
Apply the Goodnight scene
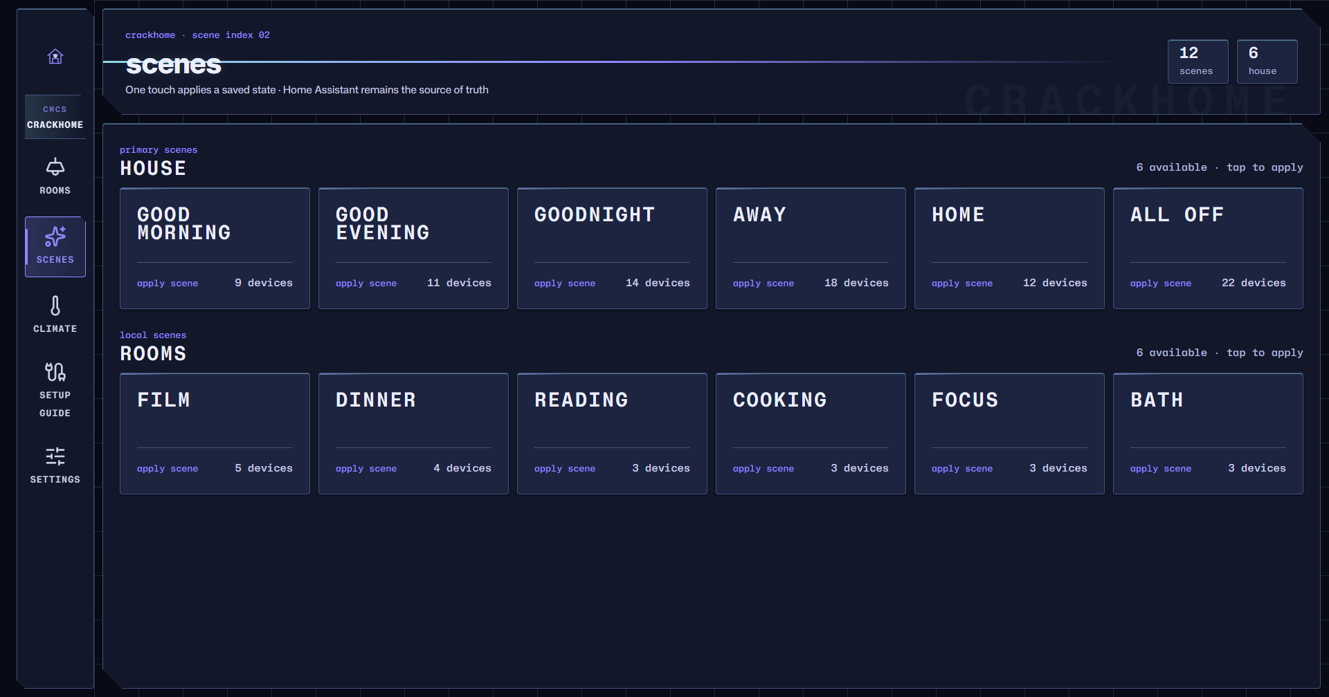click(x=612, y=248)
